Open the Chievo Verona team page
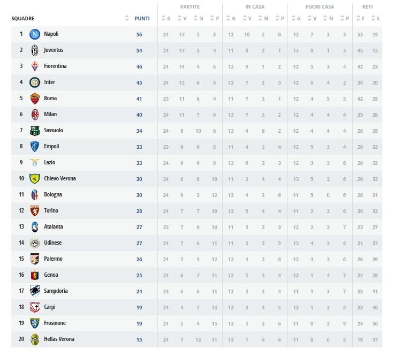The height and width of the screenshot is (356, 401). click(x=60, y=179)
